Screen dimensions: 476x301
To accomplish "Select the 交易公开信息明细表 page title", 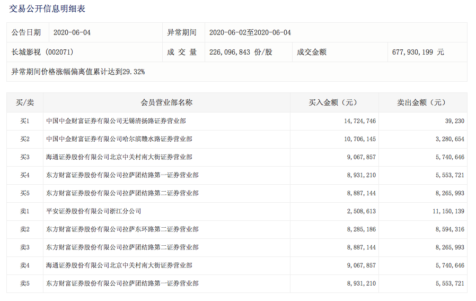I will [x=47, y=9].
